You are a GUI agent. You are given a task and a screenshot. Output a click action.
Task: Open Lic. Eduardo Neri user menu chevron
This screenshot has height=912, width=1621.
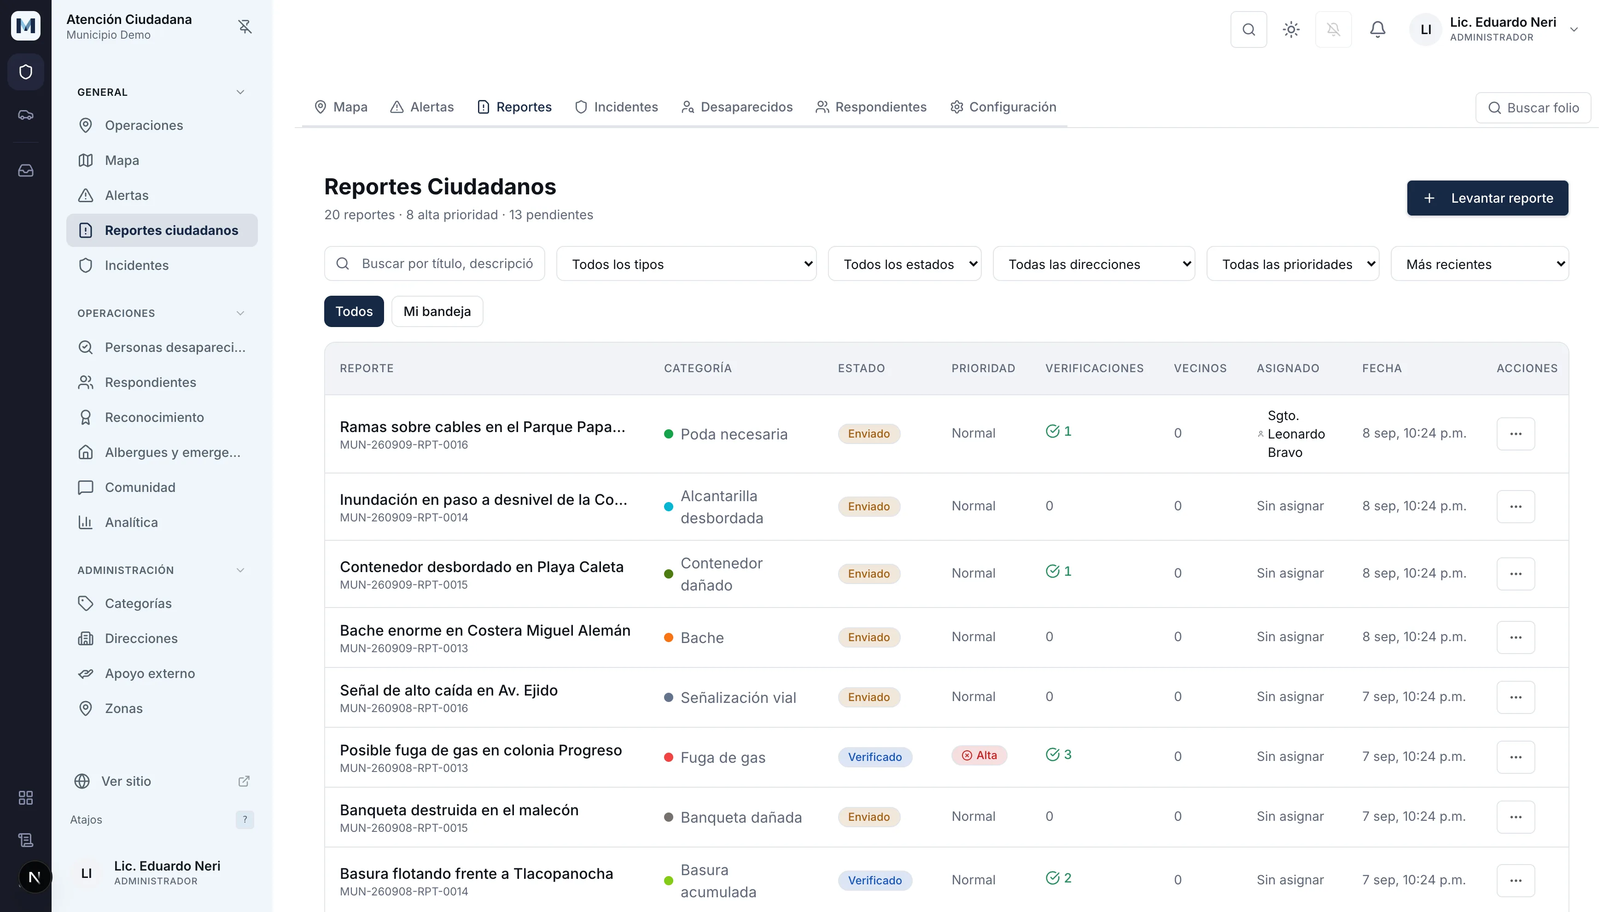1574,29
